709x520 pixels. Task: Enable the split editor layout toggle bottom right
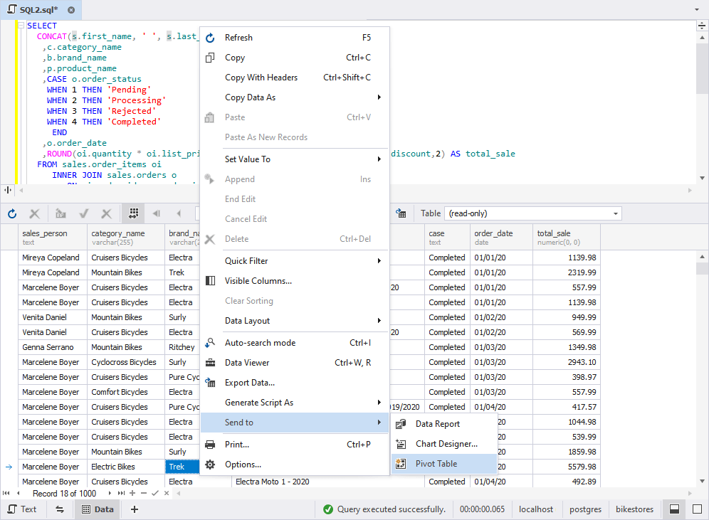tap(673, 509)
